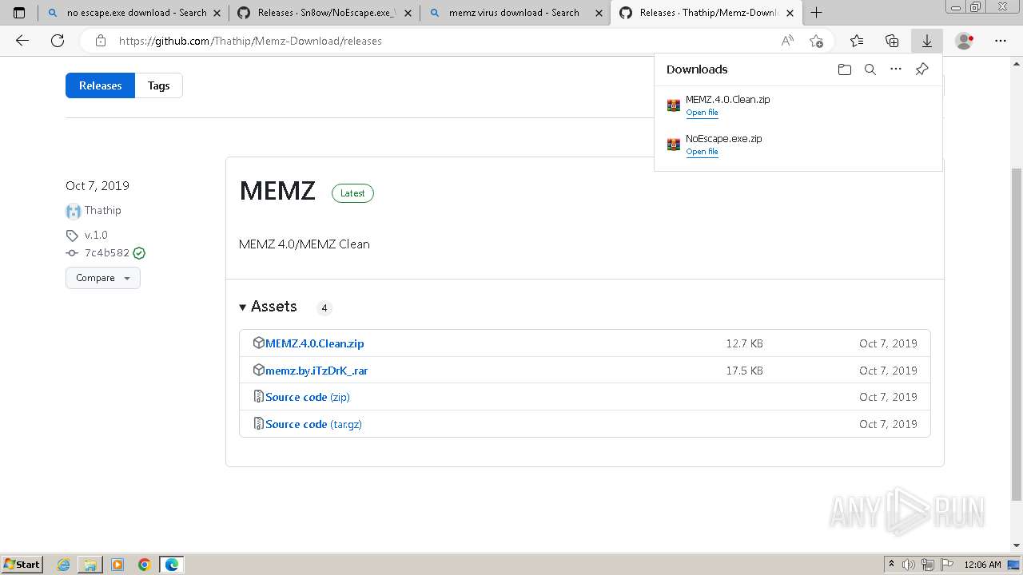
Task: Click the '12.7 KB' file size
Action: click(744, 343)
